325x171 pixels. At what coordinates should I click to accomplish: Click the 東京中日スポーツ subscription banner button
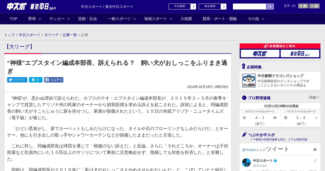pos(300,53)
